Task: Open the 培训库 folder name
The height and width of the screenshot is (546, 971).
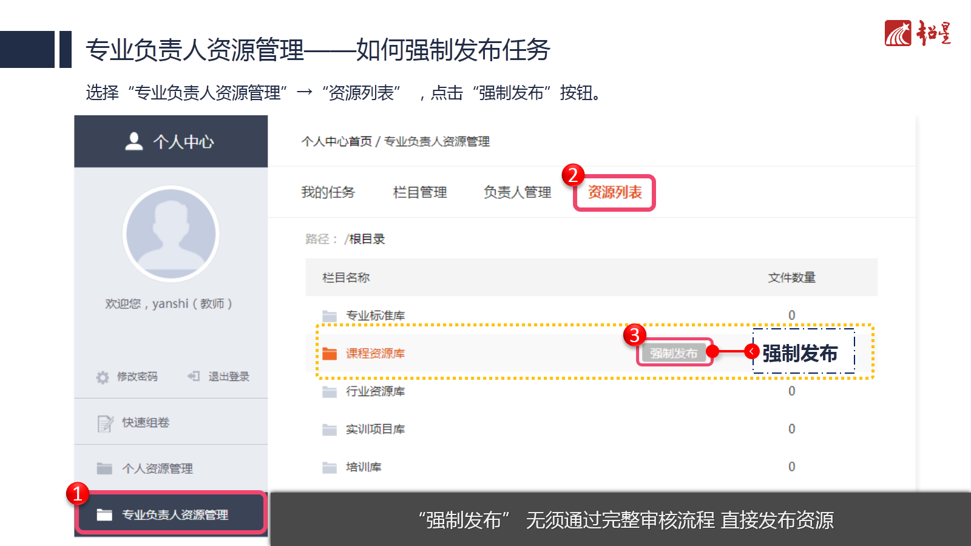Action: [x=364, y=467]
